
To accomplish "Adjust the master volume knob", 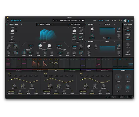I will [125, 20].
